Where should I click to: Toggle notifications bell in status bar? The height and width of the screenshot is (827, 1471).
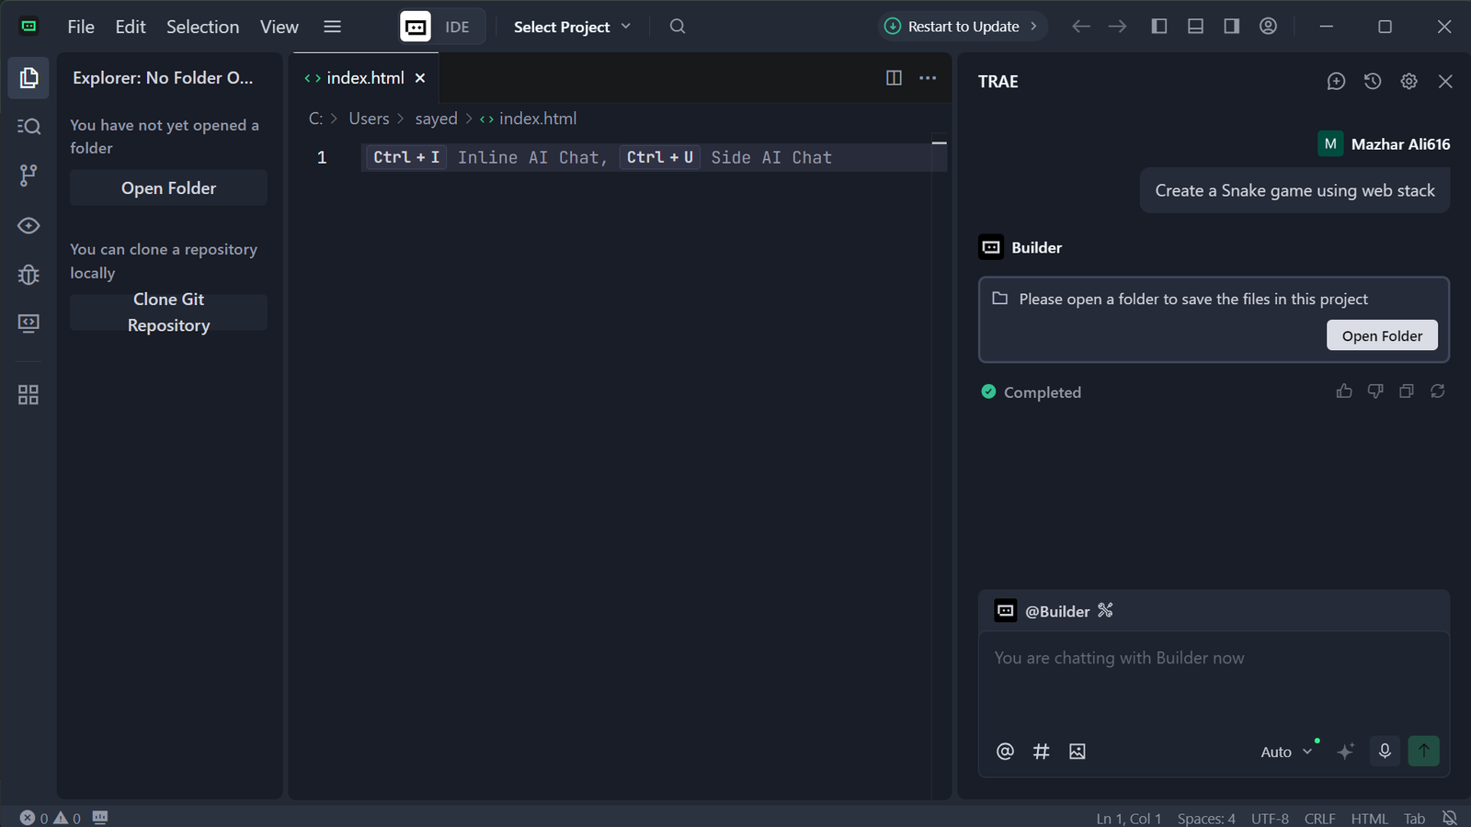[1449, 818]
